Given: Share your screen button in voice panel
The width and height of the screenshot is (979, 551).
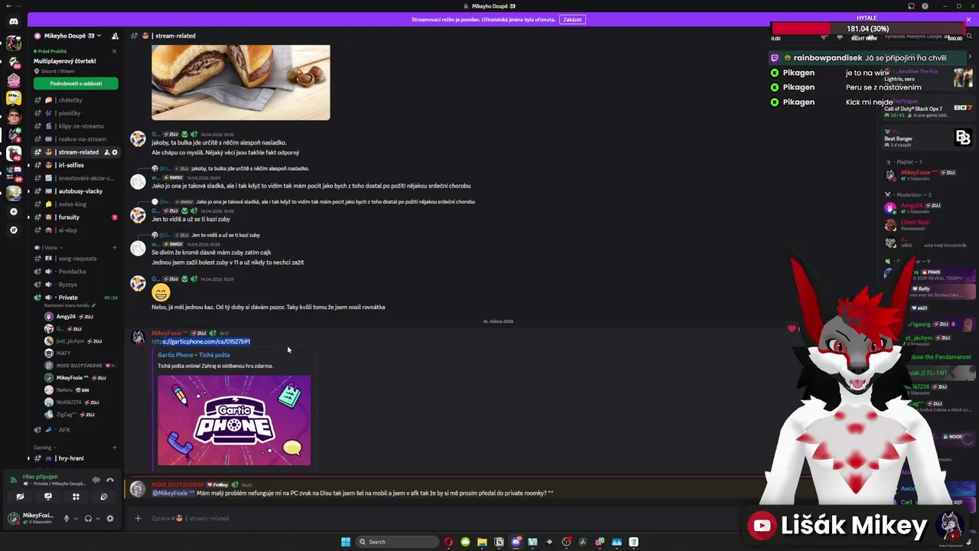Looking at the screenshot, I should 48,497.
